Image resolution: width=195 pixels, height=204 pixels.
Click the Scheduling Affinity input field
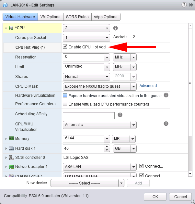pos(89,116)
